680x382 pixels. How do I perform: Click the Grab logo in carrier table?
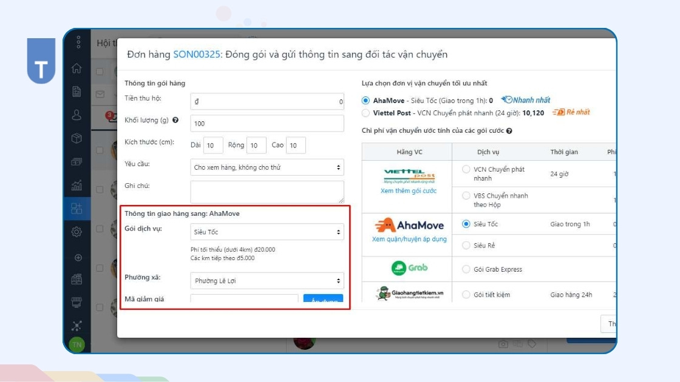coord(409,267)
